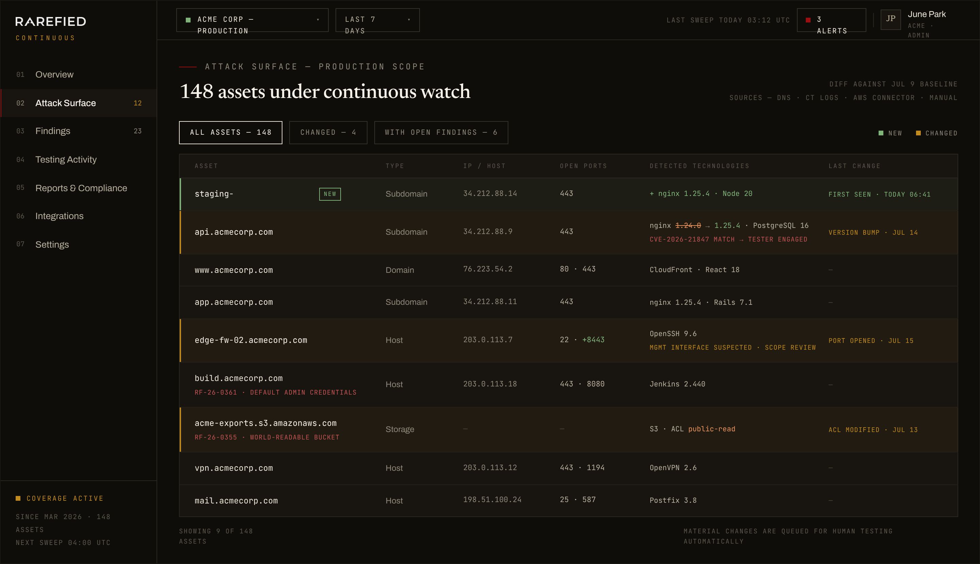This screenshot has height=564, width=980.
Task: Click the Version Bump · Jul 14 change
Action: coord(873,232)
